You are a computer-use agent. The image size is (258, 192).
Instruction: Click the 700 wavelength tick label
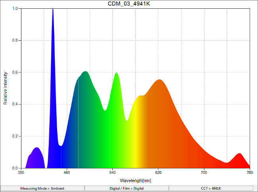pyautogui.click(x=204, y=173)
